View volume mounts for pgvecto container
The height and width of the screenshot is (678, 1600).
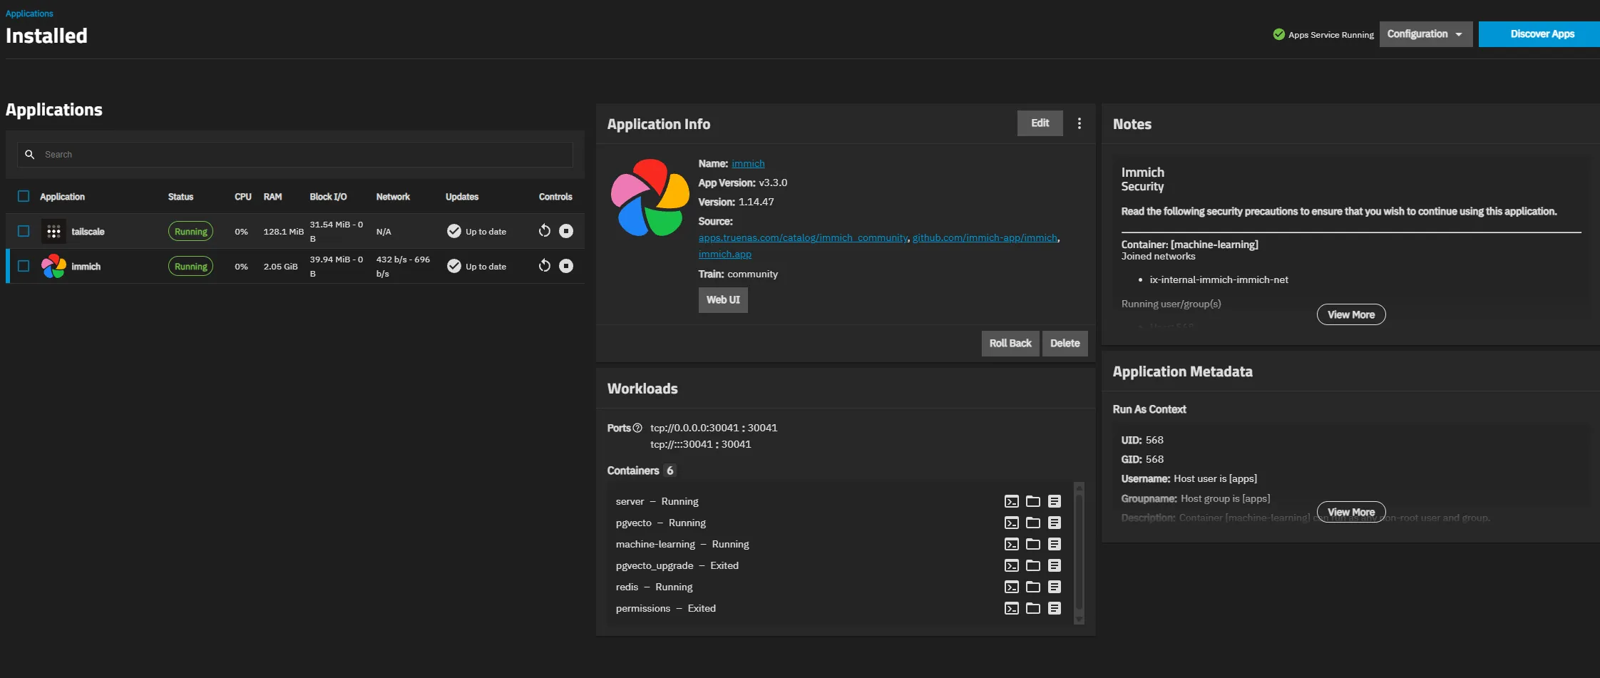click(1032, 523)
